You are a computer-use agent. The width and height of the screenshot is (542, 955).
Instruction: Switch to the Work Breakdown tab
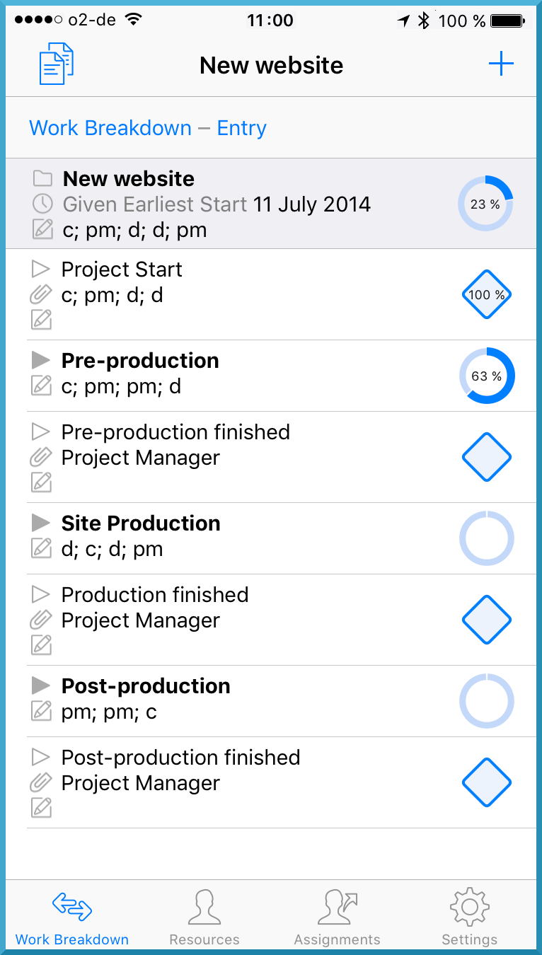[x=72, y=918]
